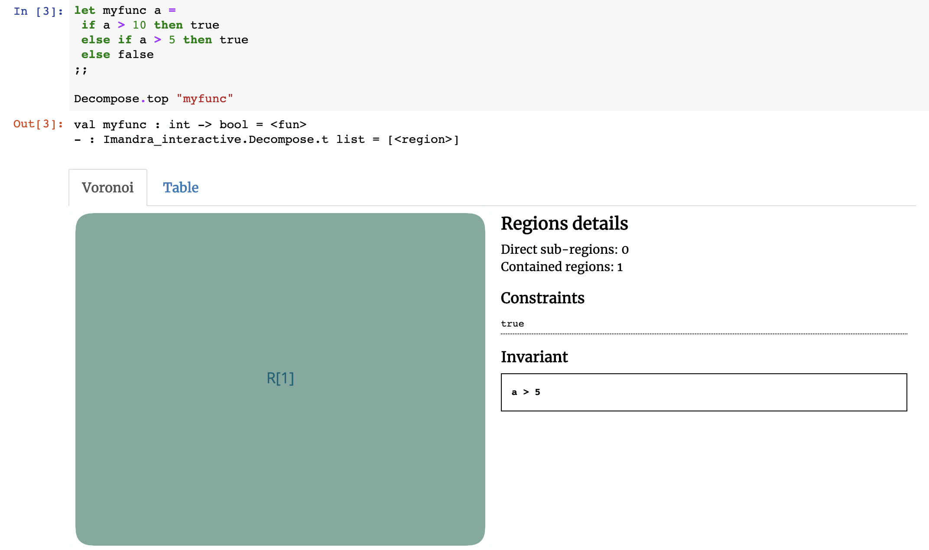Click the invariant box showing a > 5
Screen dimensions: 929x550
[703, 392]
